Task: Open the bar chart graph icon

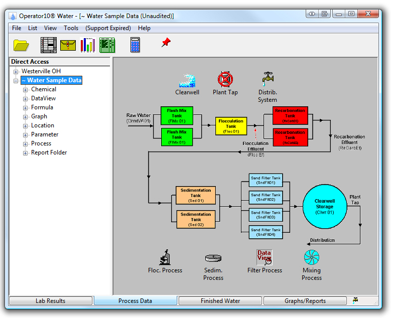Action: 88,45
